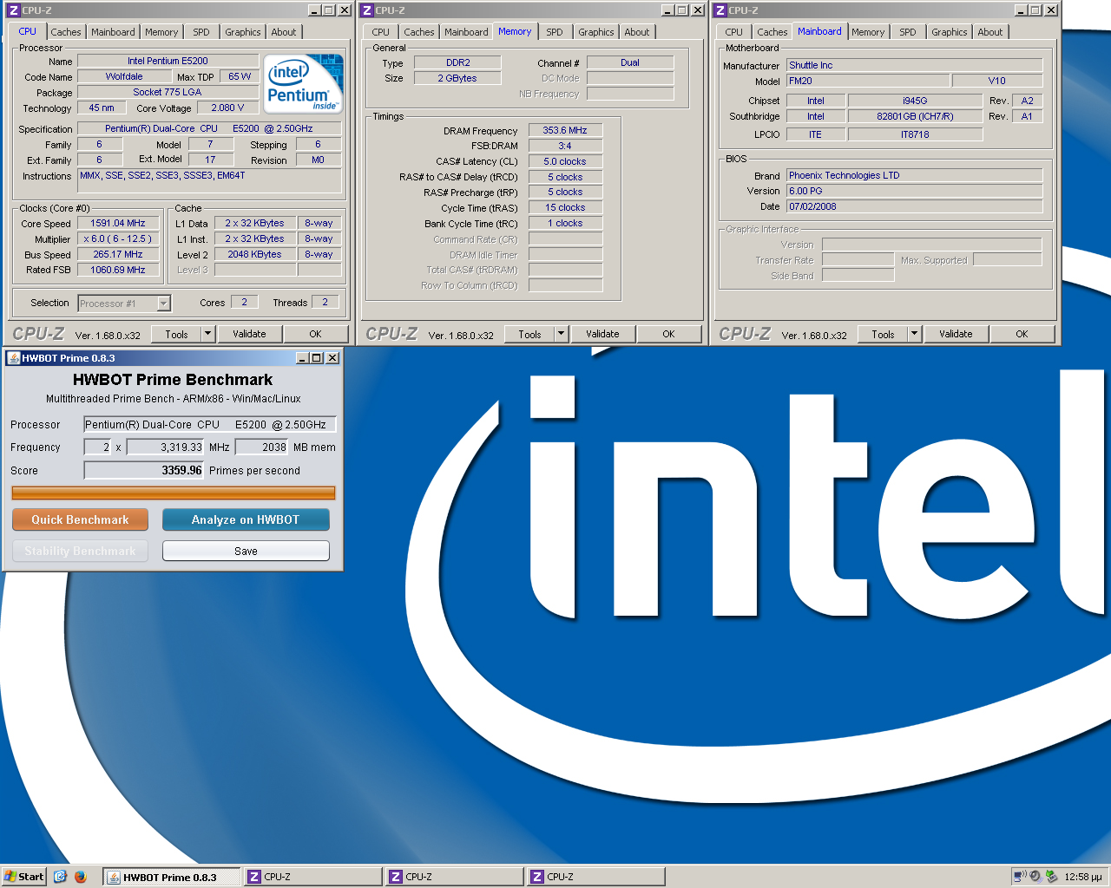Click the frequency field showing 3,319.33
1111x888 pixels.
click(165, 447)
